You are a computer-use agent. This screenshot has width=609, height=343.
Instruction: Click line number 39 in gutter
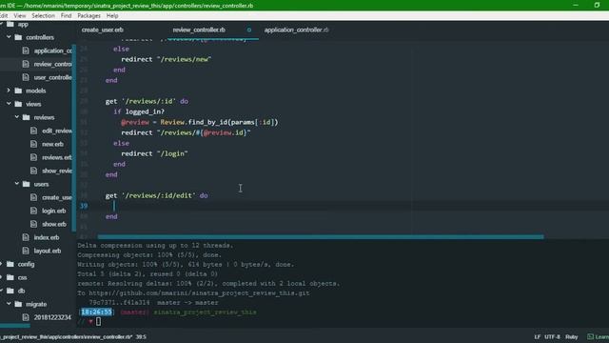pos(84,206)
